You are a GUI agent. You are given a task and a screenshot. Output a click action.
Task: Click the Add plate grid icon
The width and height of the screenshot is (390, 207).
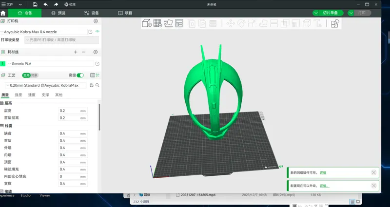point(157,23)
